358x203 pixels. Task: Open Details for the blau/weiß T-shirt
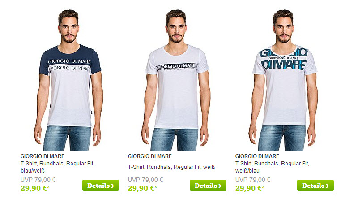pyautogui.click(x=101, y=186)
